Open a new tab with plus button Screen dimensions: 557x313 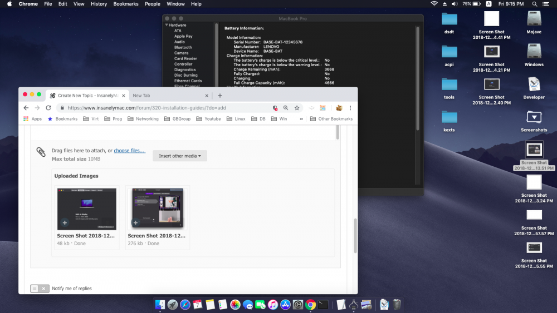220,96
